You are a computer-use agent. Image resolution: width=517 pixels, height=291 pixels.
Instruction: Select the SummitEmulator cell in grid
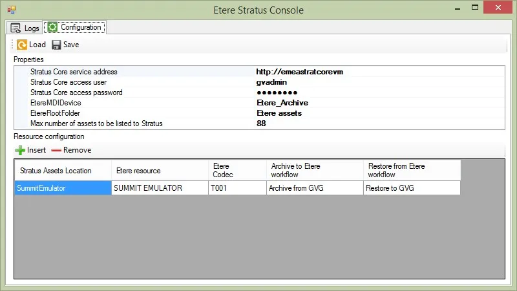coord(63,188)
